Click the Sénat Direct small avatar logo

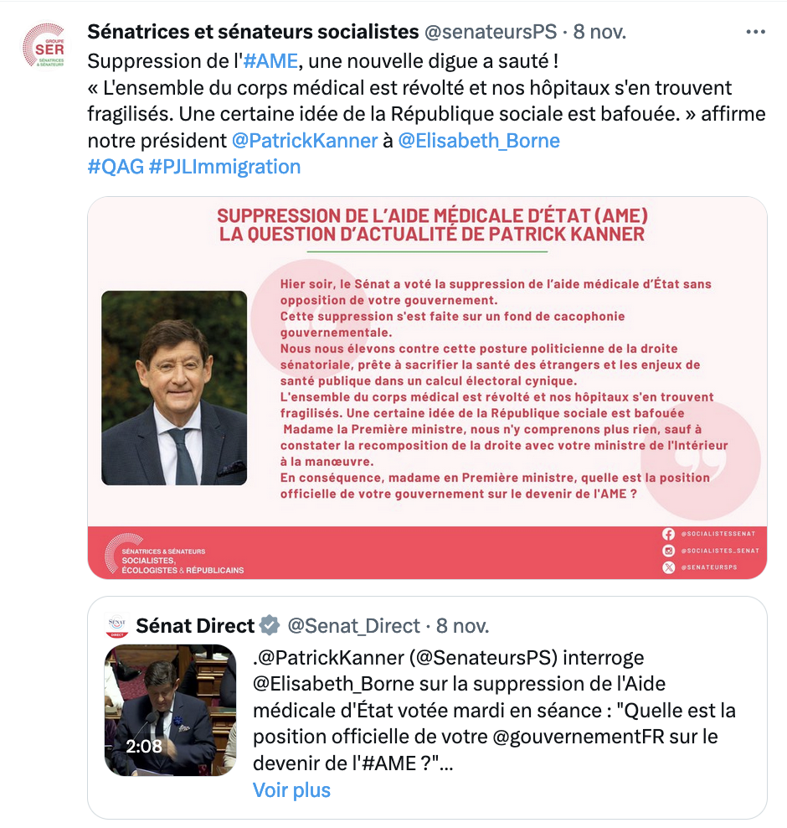click(116, 626)
